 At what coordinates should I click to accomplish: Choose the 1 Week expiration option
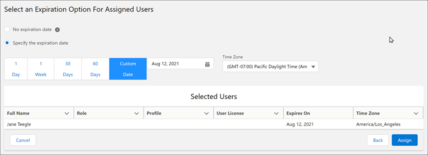coord(41,69)
